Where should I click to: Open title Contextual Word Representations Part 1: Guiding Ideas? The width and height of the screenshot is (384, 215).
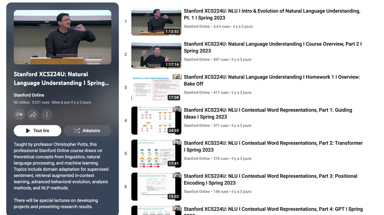[x=268, y=113]
